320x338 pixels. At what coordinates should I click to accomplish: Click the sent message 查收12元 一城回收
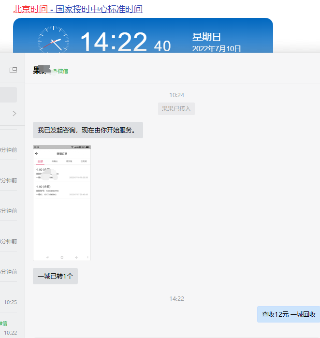click(x=288, y=314)
